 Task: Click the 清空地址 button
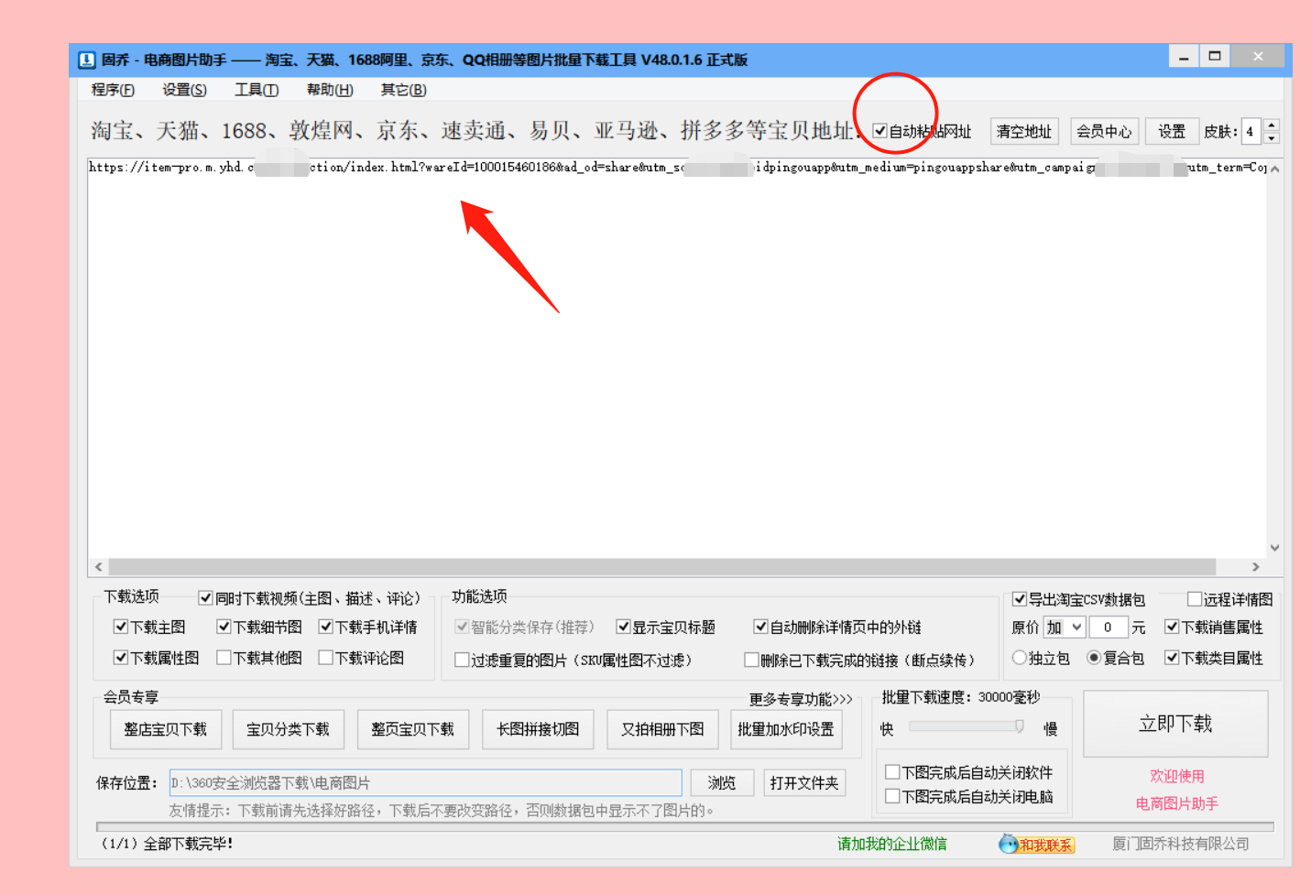(x=1024, y=131)
